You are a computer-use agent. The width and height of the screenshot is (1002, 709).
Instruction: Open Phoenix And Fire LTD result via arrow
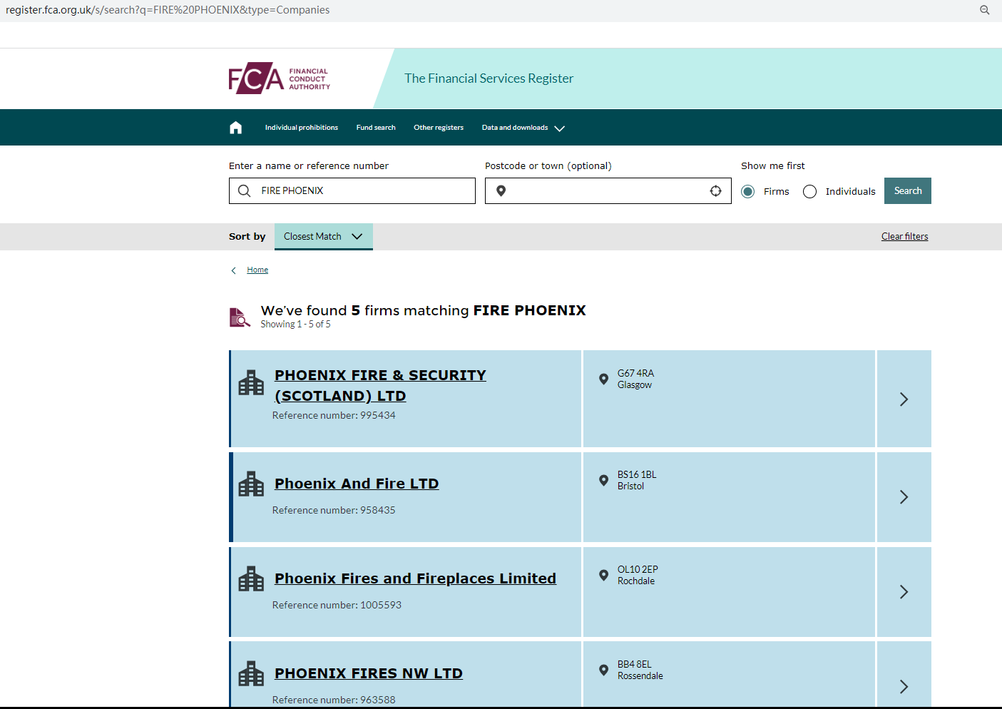point(904,497)
